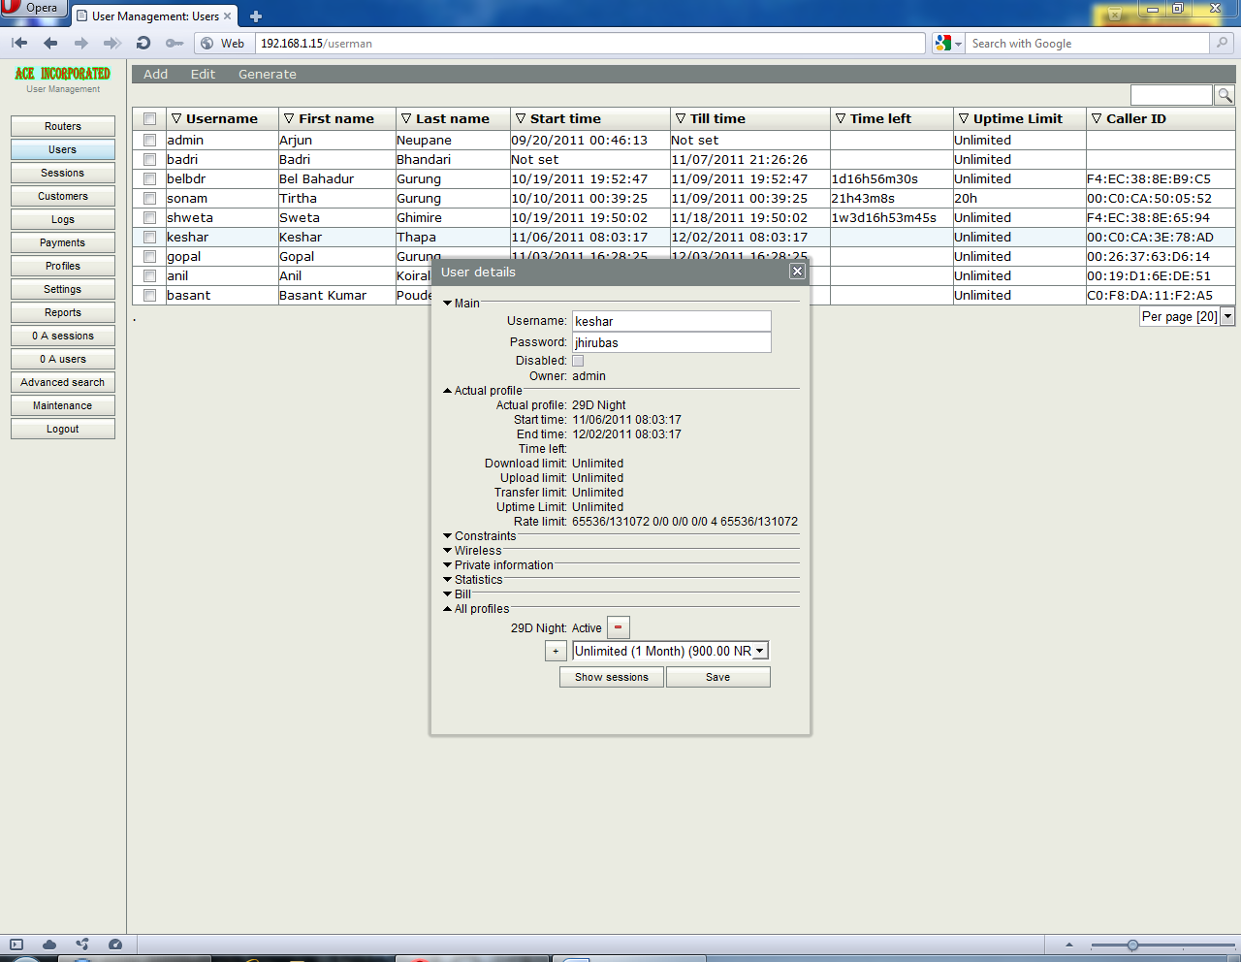Click the Fast Forward navigation icon
Image resolution: width=1241 pixels, height=962 pixels.
(112, 43)
